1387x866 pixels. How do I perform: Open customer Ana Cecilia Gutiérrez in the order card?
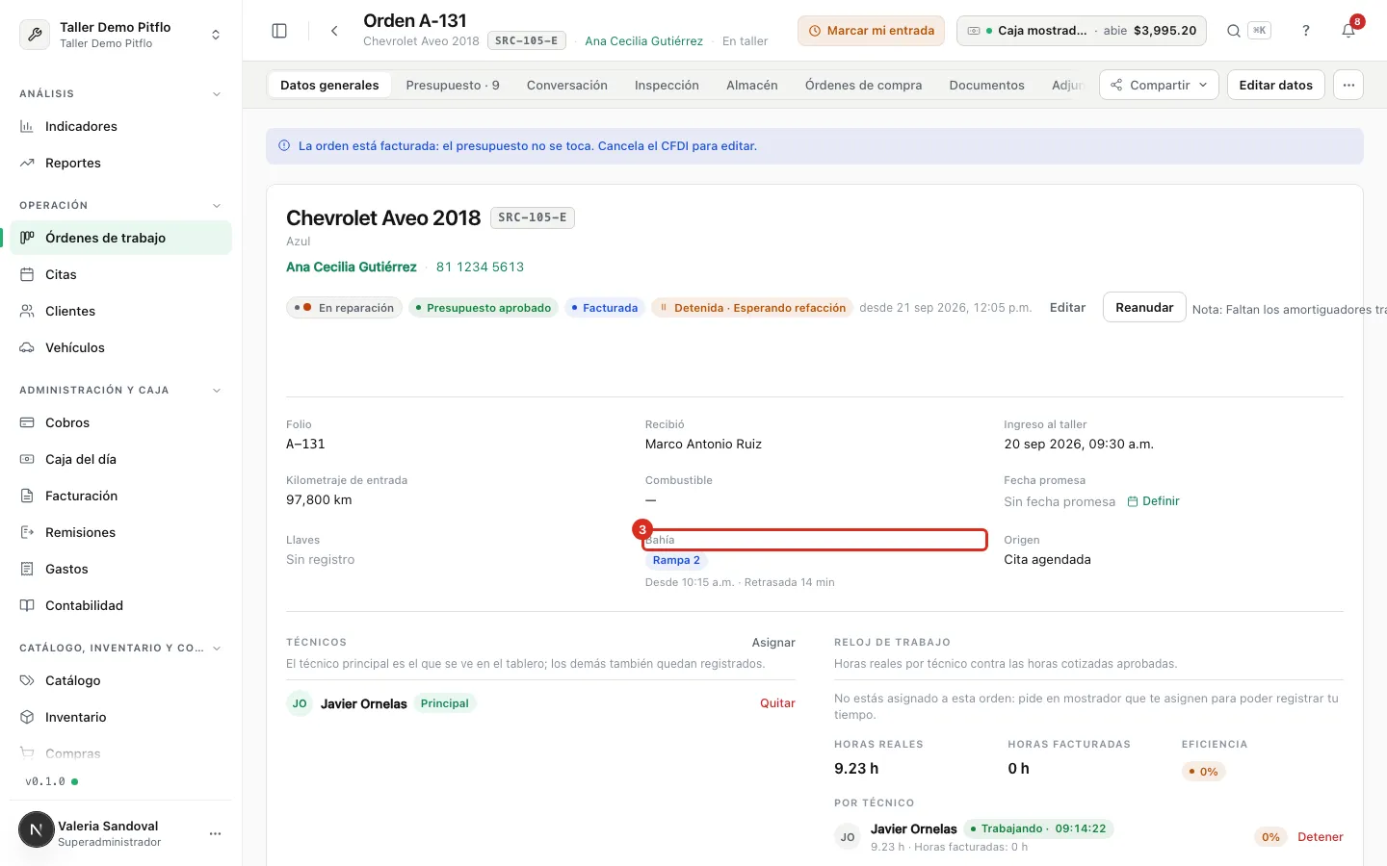point(352,267)
